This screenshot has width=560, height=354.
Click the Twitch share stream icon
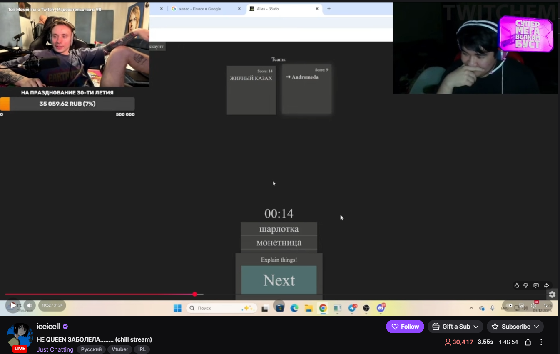pos(528,342)
